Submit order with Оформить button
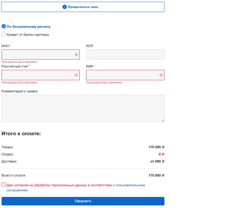This screenshot has height=208, width=251. tap(83, 201)
